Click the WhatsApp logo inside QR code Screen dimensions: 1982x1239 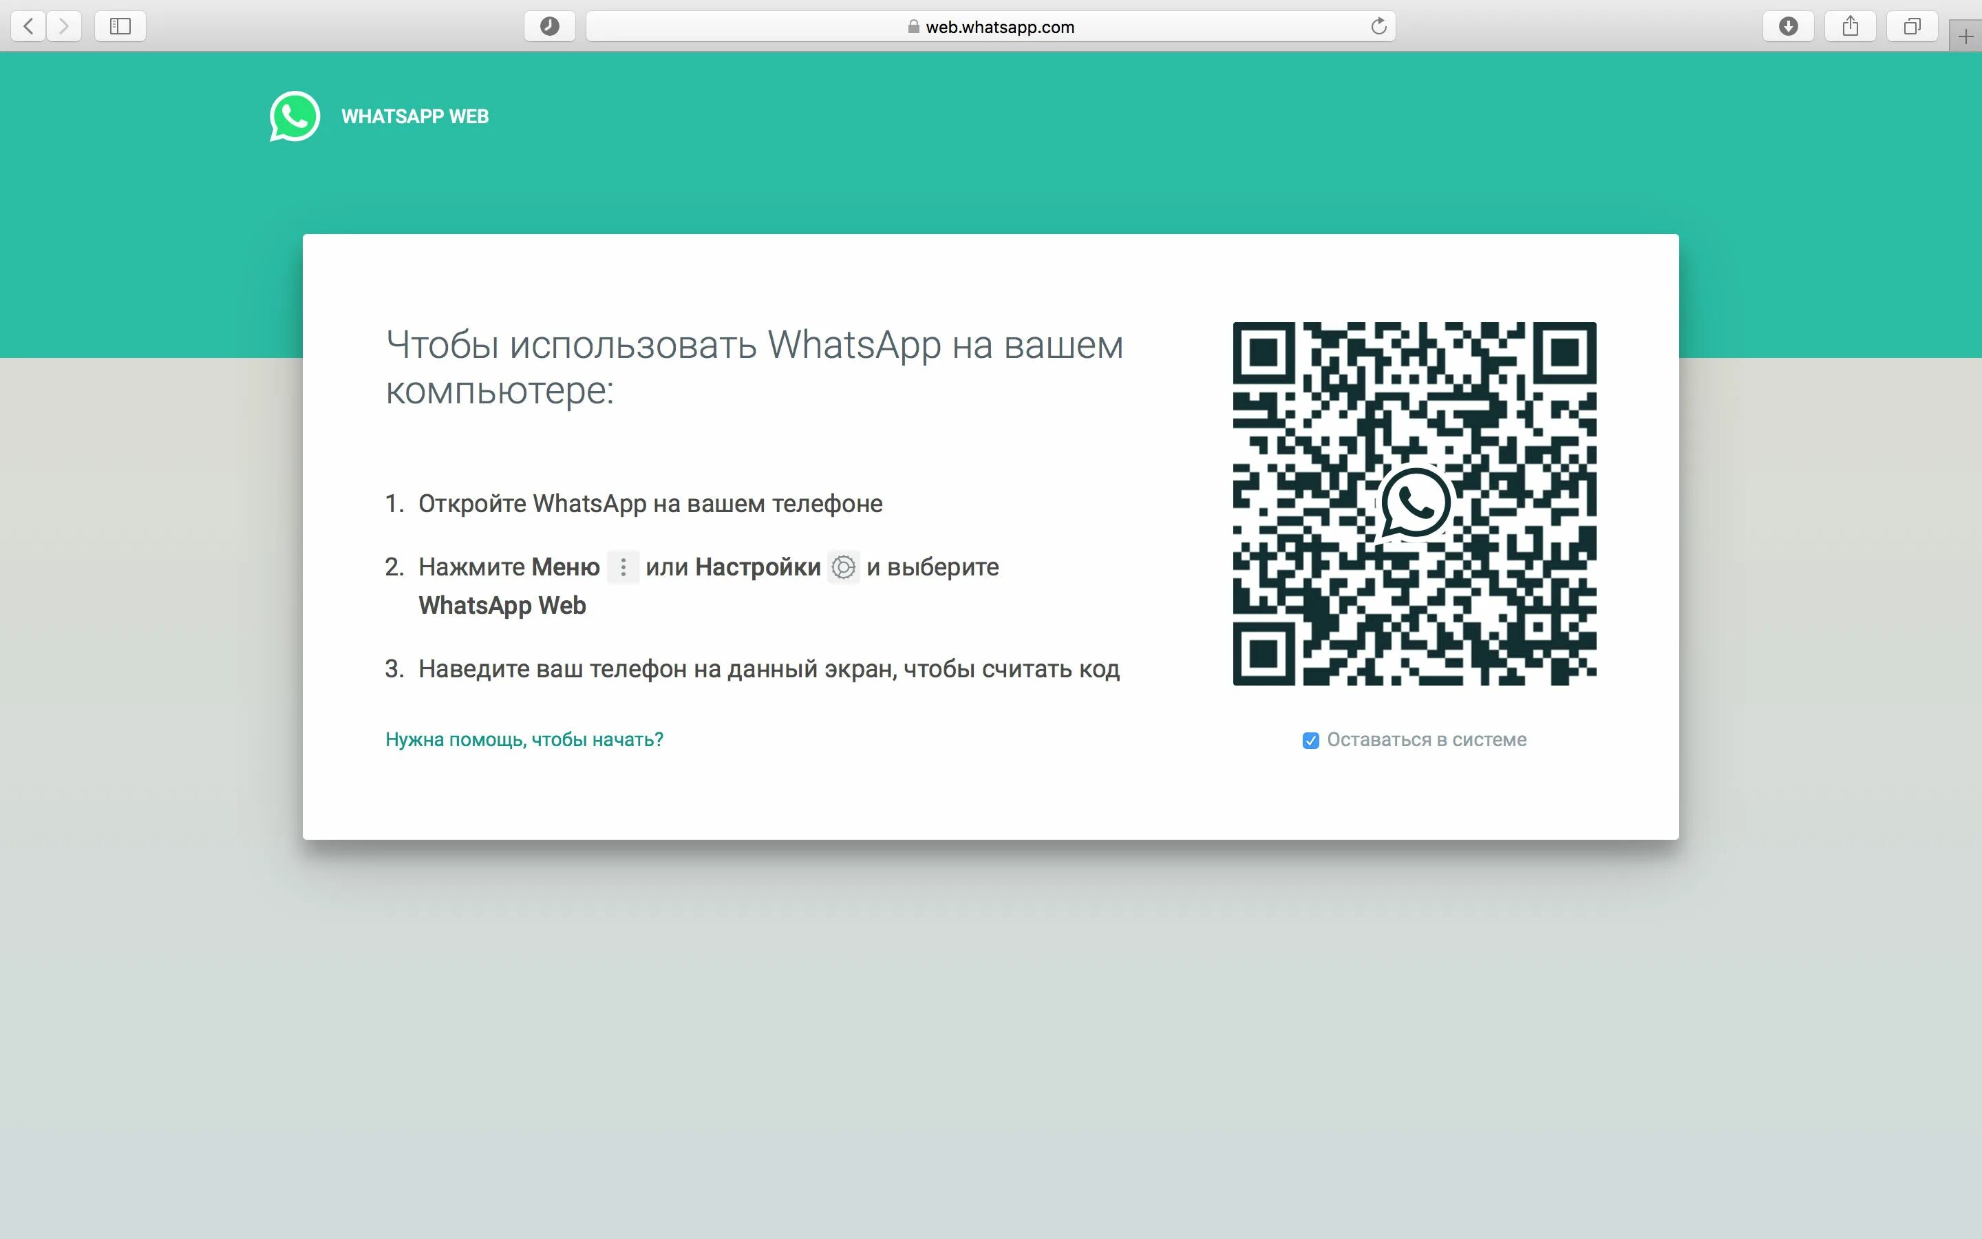tap(1415, 503)
